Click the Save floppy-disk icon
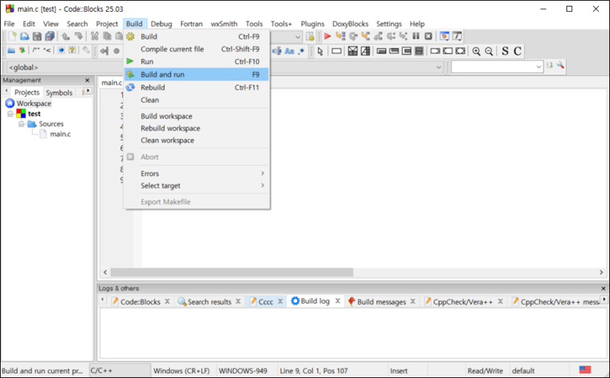610x378 pixels. point(37,36)
